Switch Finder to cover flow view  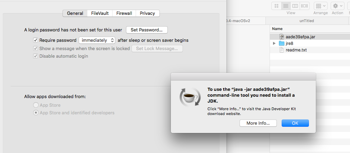pos(304,6)
